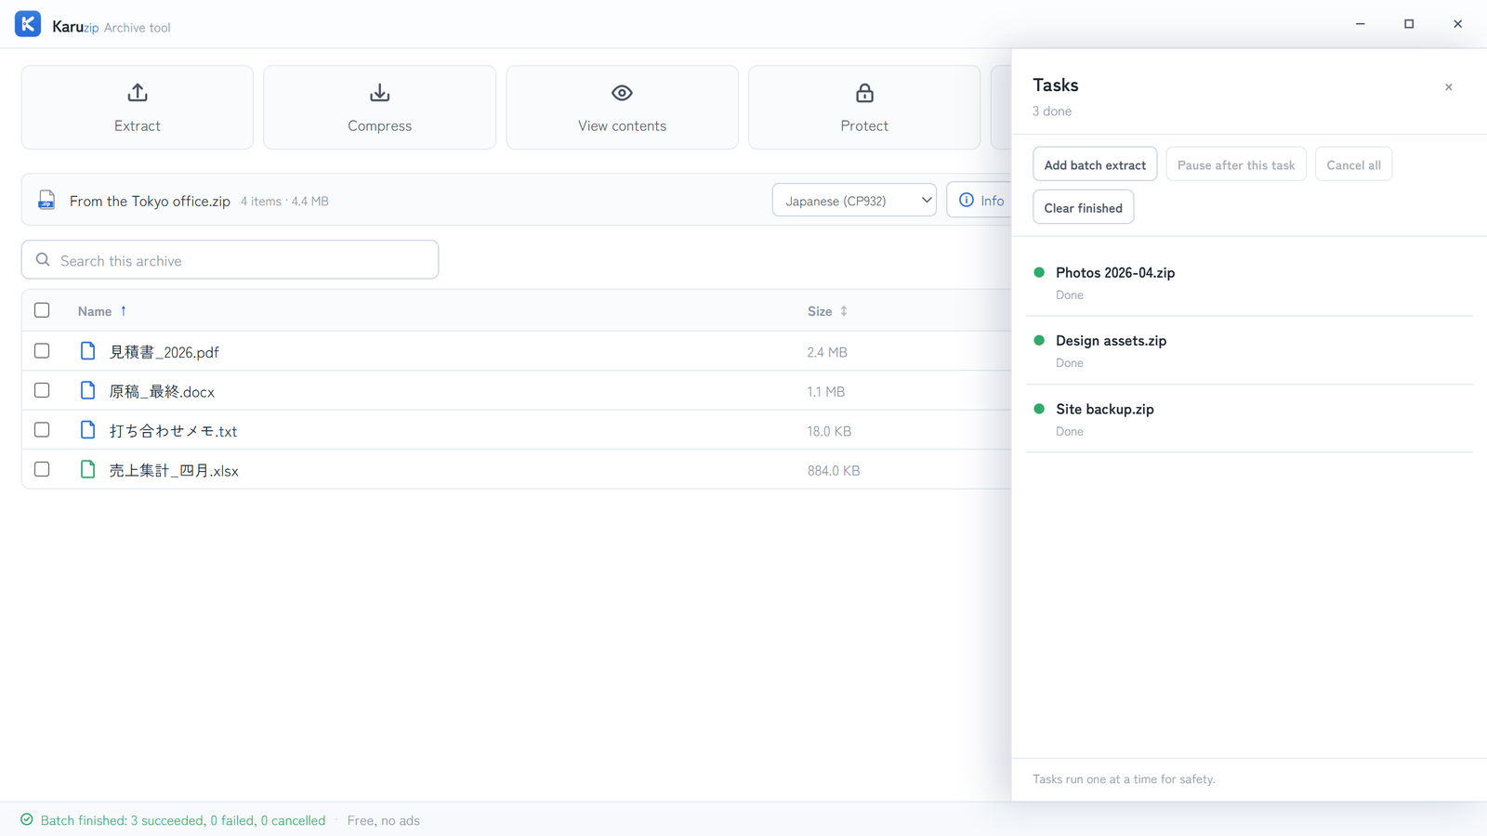Select file name 売上集計_四月.xlsx
The height and width of the screenshot is (836, 1487).
point(174,471)
